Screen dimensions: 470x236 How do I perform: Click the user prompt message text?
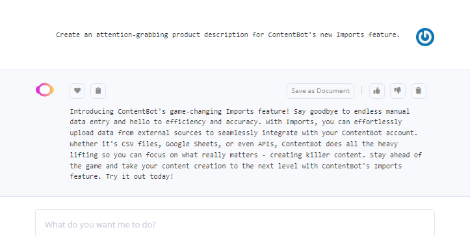pos(228,35)
